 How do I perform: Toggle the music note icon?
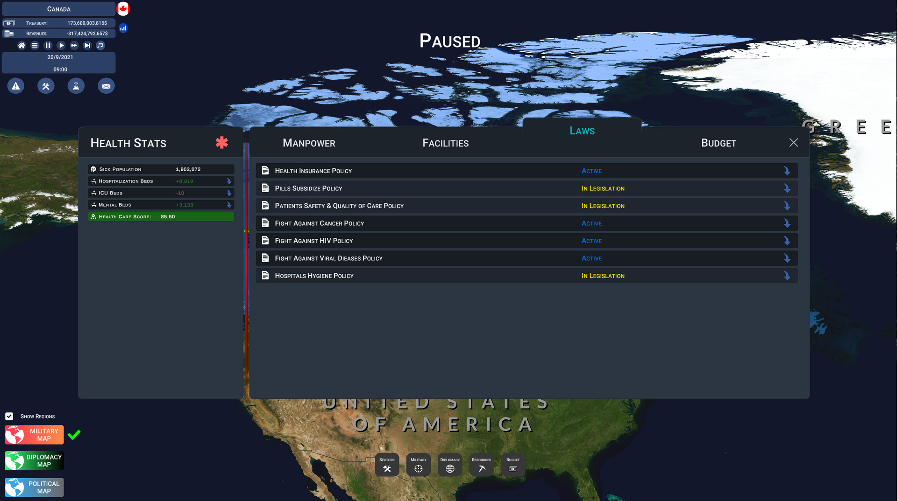pyautogui.click(x=100, y=45)
